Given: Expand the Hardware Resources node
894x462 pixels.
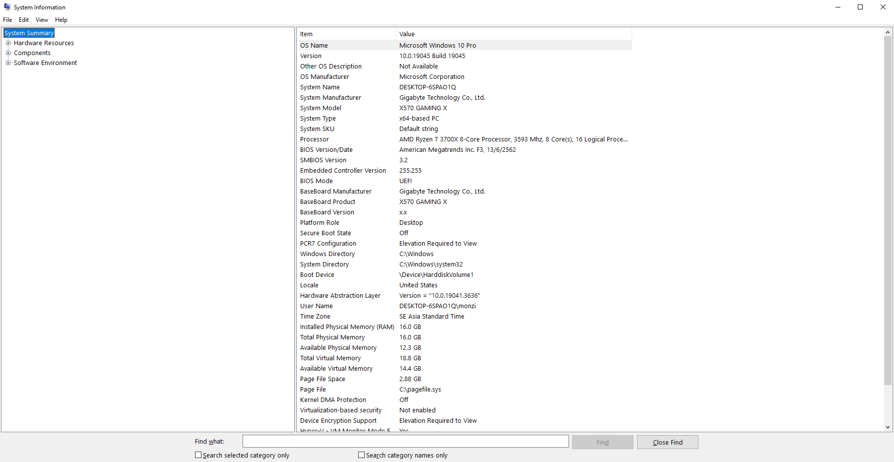Looking at the screenshot, I should pos(8,43).
